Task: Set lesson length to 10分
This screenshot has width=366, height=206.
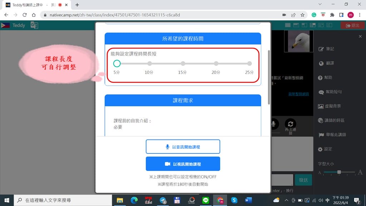Action: [x=150, y=63]
